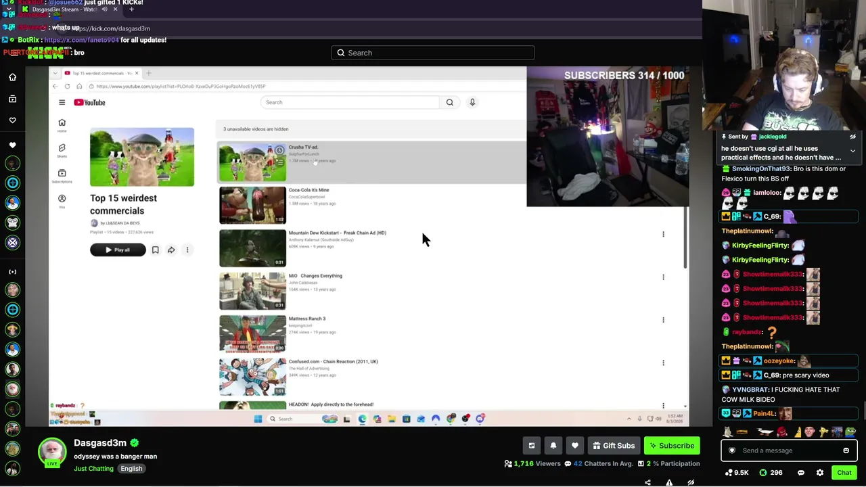Open options menu for Confused.com Chain Reaction video

click(663, 363)
